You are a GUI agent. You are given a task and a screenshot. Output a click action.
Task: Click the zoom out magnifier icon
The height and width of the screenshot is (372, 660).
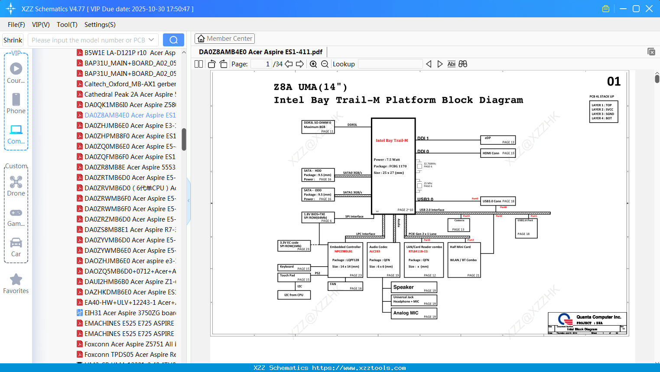point(325,64)
